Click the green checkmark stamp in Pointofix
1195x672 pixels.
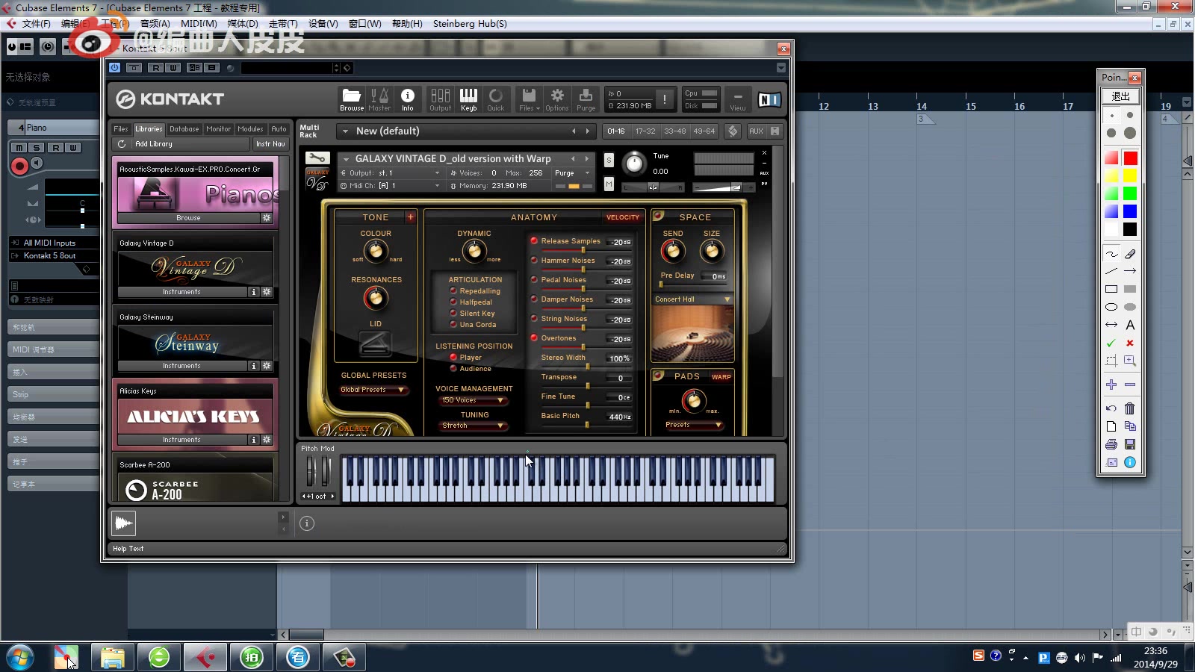(1111, 343)
